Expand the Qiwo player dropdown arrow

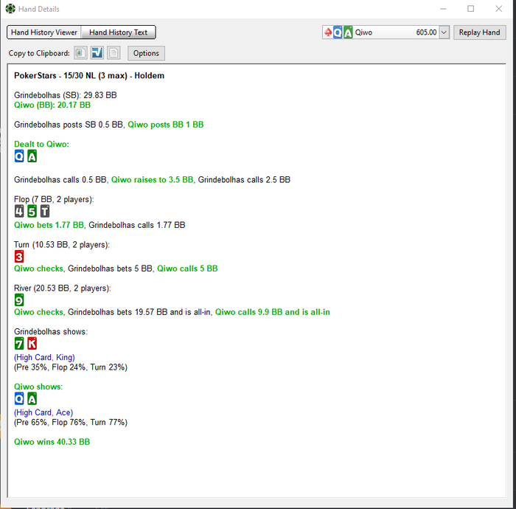[444, 32]
